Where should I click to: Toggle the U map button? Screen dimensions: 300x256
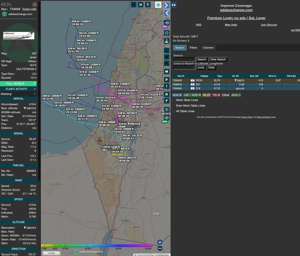point(133,4)
